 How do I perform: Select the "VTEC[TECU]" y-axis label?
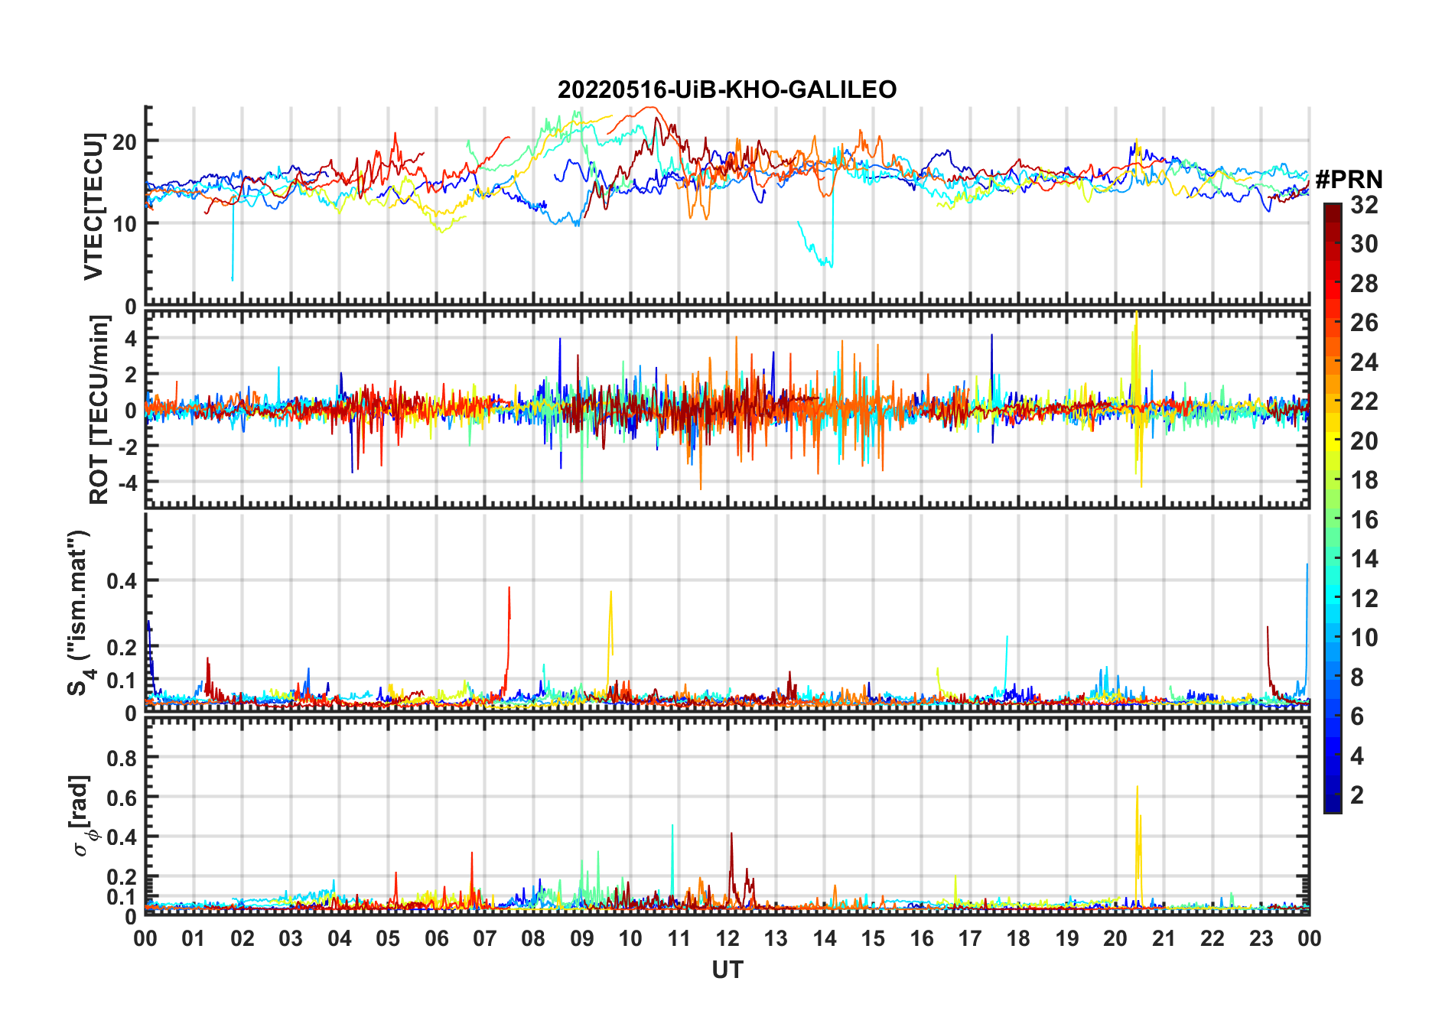[93, 206]
